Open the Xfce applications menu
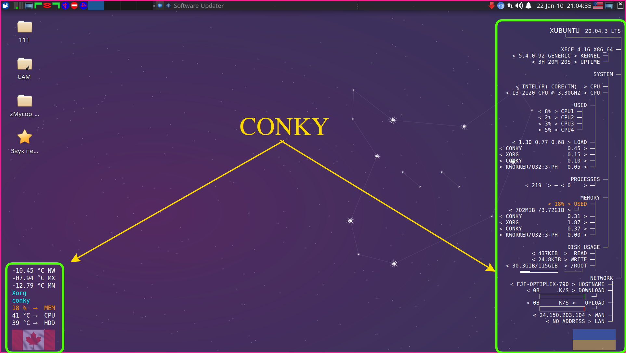 (x=6, y=6)
